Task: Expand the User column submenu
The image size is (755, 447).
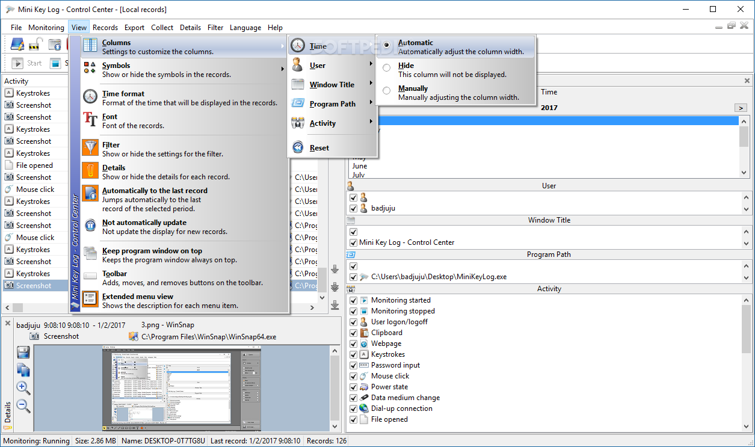Action: tap(332, 65)
